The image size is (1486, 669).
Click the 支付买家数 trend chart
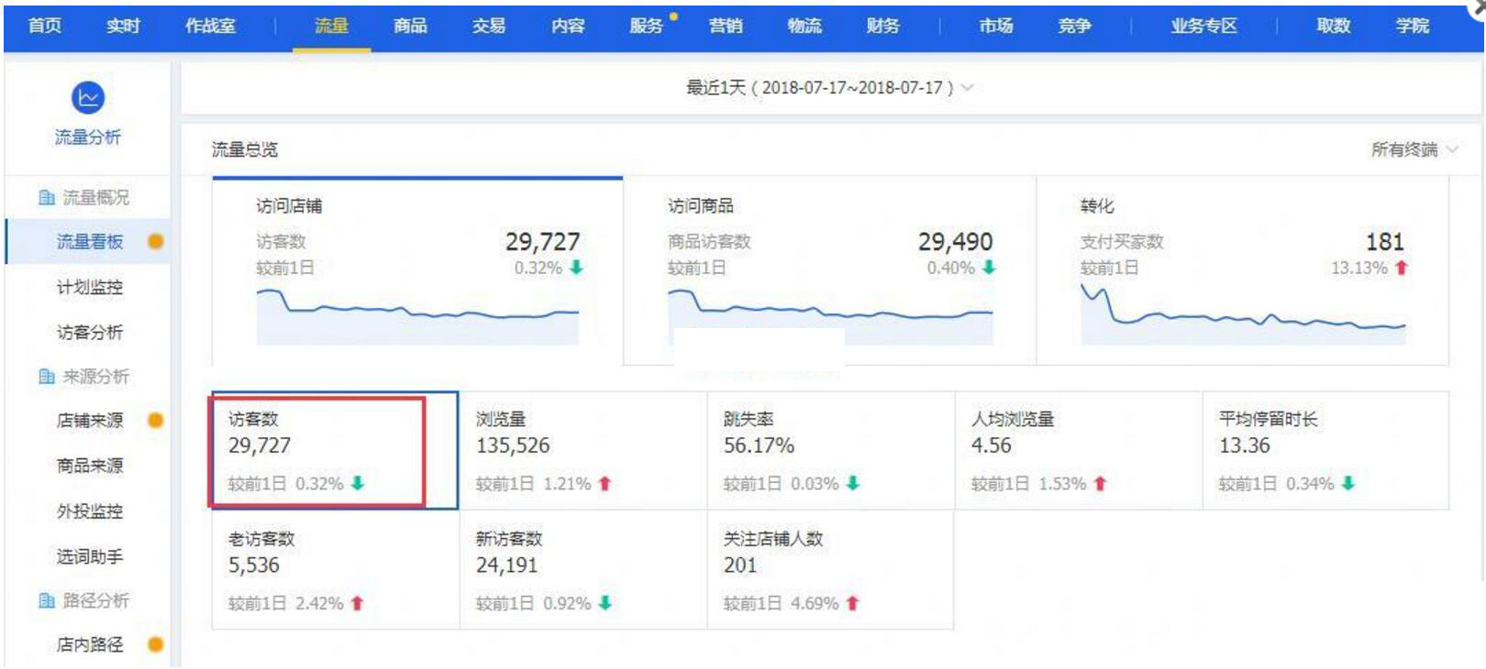tap(1243, 314)
